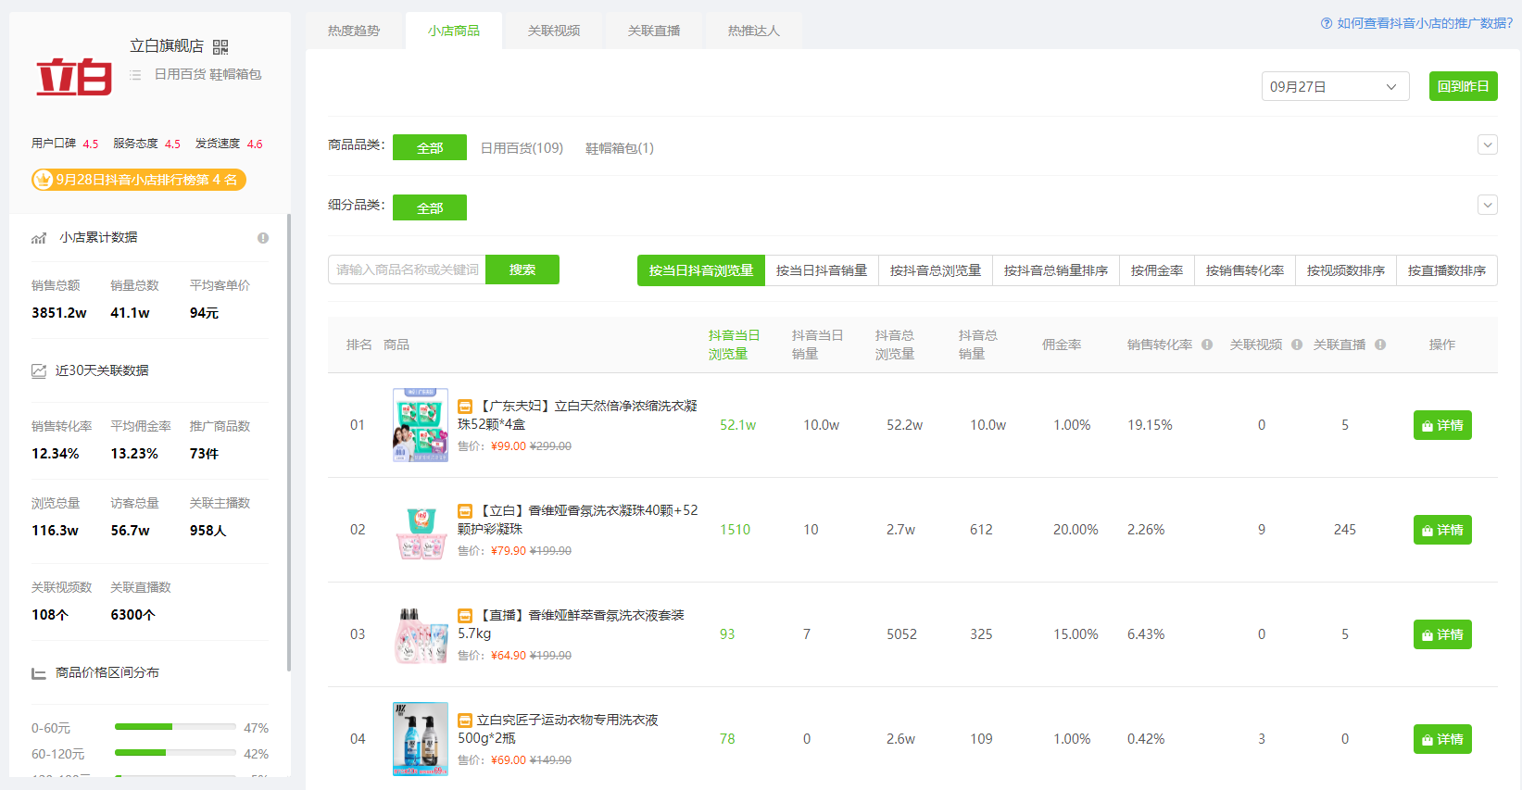
Task: Open 详情 for product 03
Action: pyautogui.click(x=1442, y=634)
